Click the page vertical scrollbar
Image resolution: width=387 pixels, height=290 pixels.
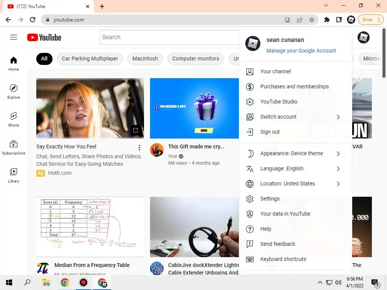[x=384, y=53]
